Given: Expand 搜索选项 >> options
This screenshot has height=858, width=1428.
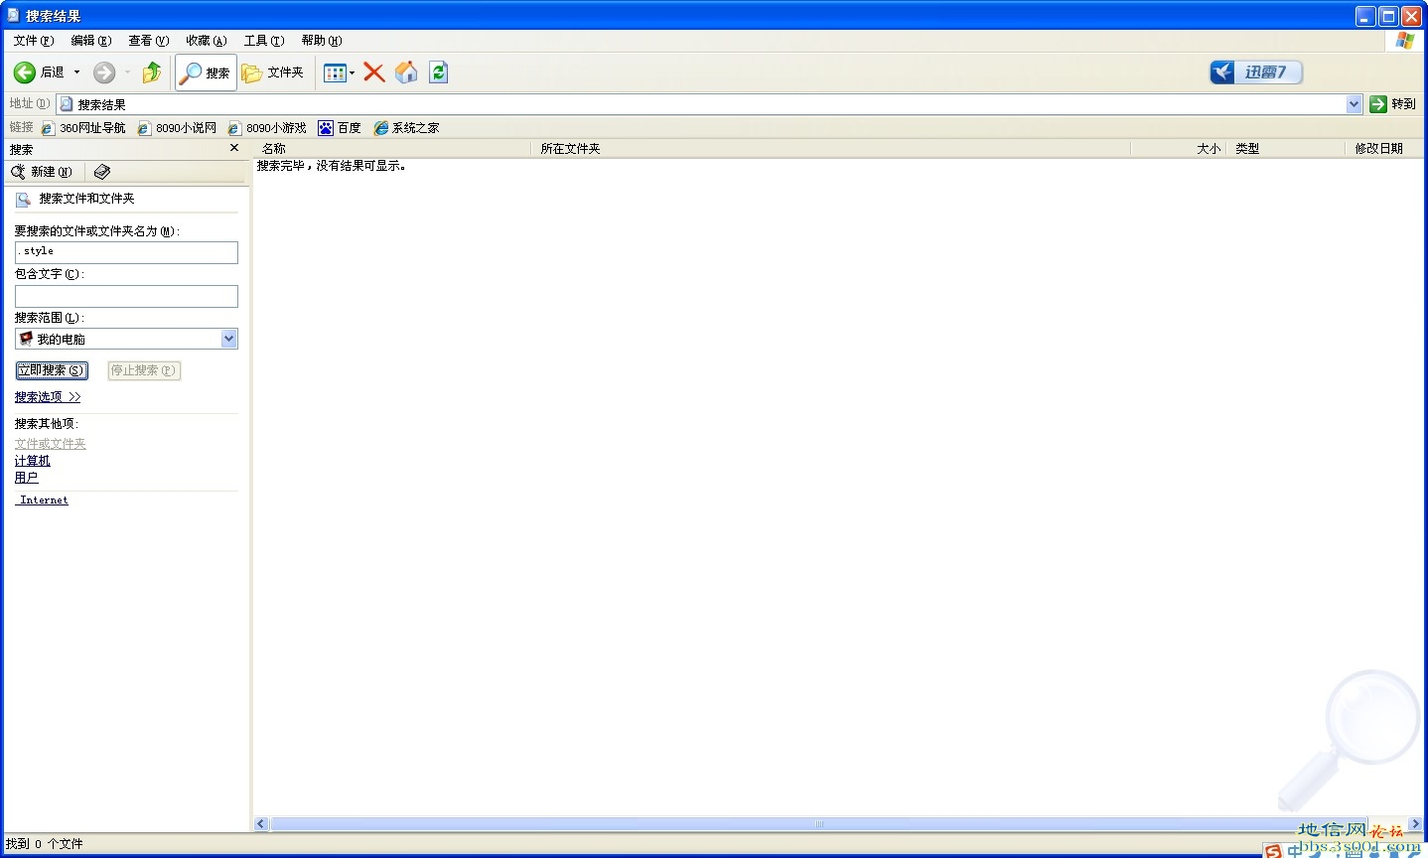Looking at the screenshot, I should 48,397.
